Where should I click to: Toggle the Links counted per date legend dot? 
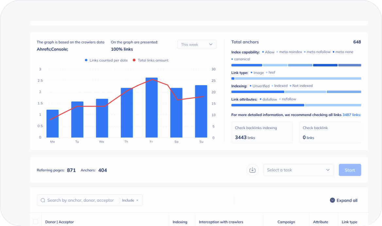pos(86,60)
